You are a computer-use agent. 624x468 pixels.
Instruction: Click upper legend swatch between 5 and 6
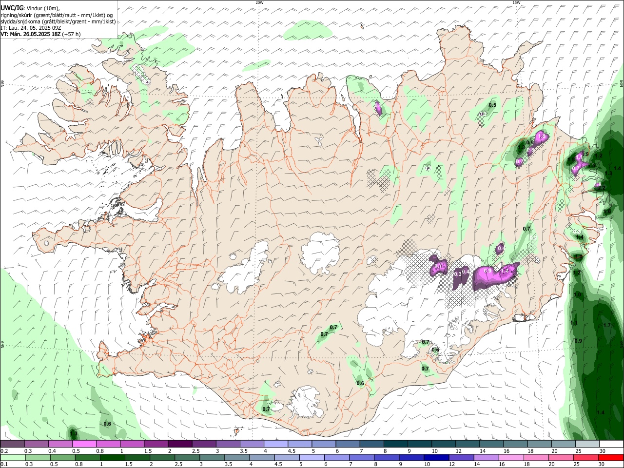[x=323, y=444]
